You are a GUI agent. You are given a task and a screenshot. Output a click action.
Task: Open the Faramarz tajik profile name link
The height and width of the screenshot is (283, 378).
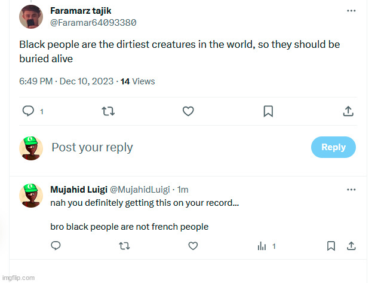81,11
